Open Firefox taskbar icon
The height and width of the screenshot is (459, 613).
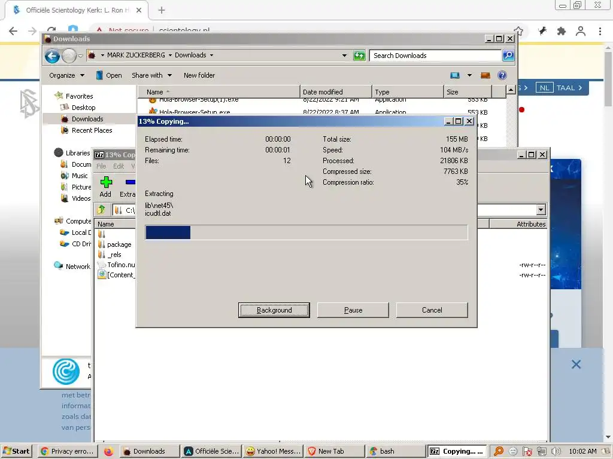coord(108,451)
